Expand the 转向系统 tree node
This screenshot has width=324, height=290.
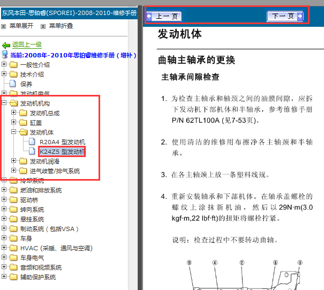(4, 209)
